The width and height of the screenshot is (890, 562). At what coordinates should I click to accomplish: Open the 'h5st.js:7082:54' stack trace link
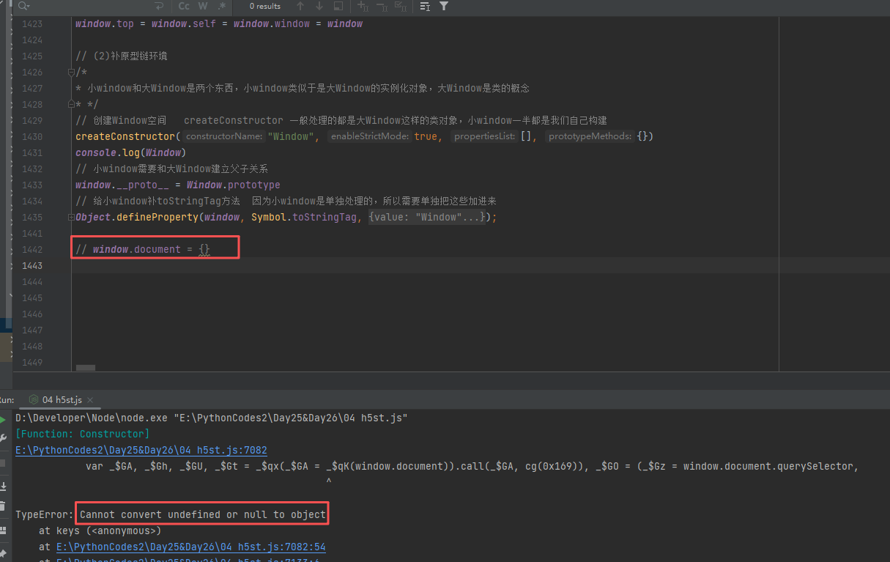pyautogui.click(x=190, y=547)
